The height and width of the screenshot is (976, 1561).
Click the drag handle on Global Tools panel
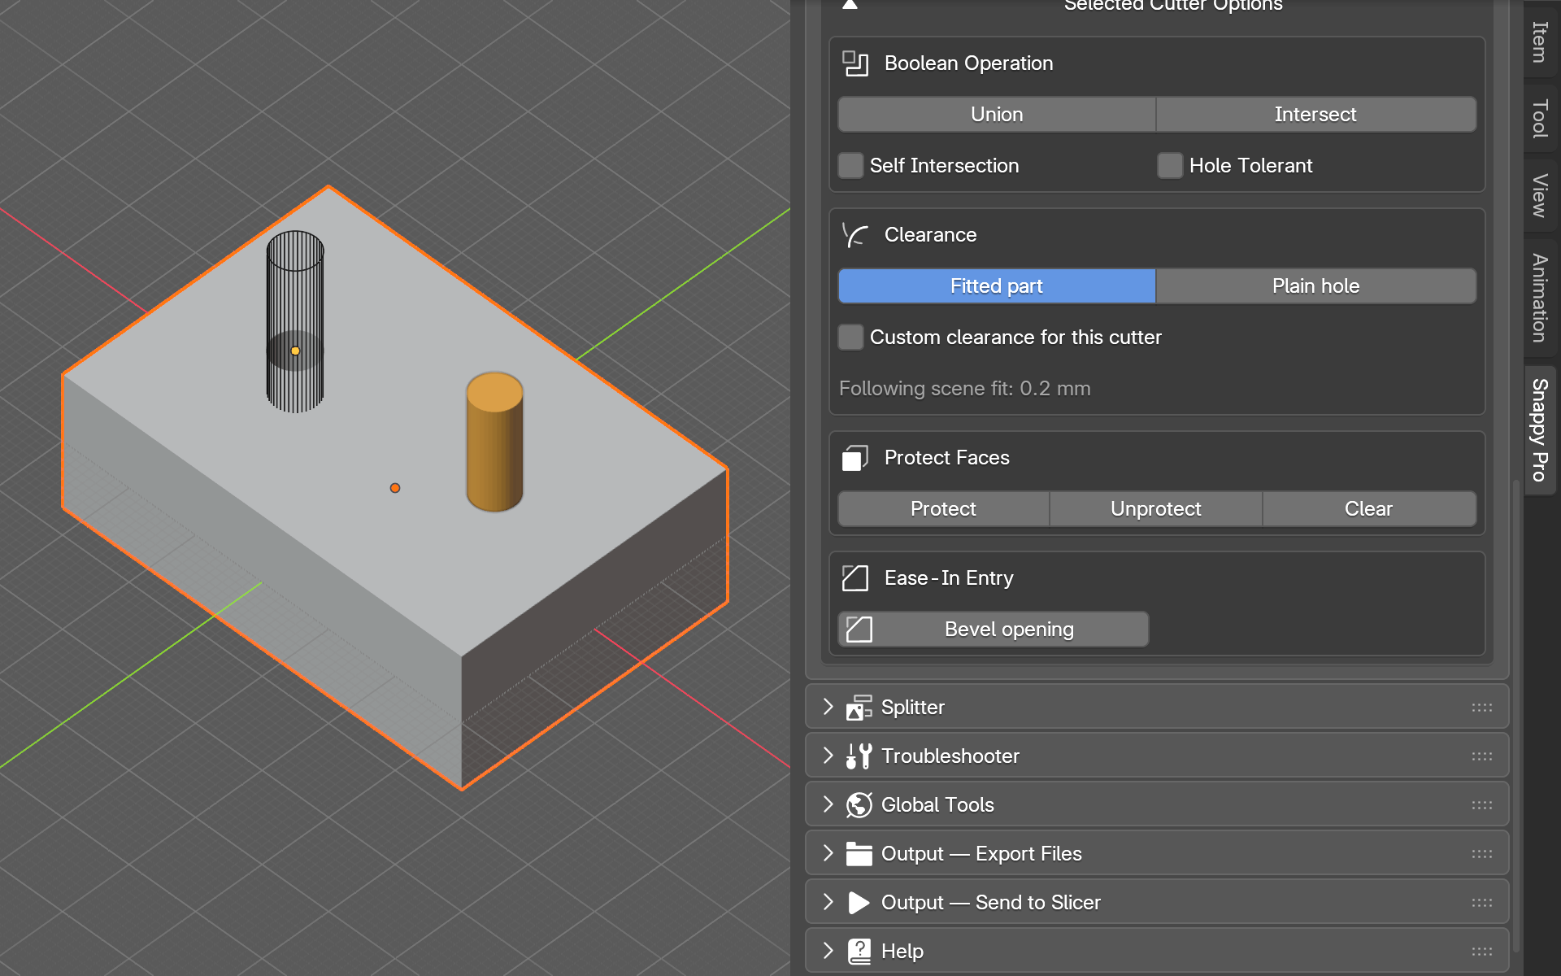click(1481, 805)
